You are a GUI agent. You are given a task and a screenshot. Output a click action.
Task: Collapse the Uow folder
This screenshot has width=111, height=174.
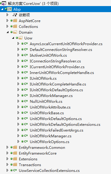click(x=13, y=38)
